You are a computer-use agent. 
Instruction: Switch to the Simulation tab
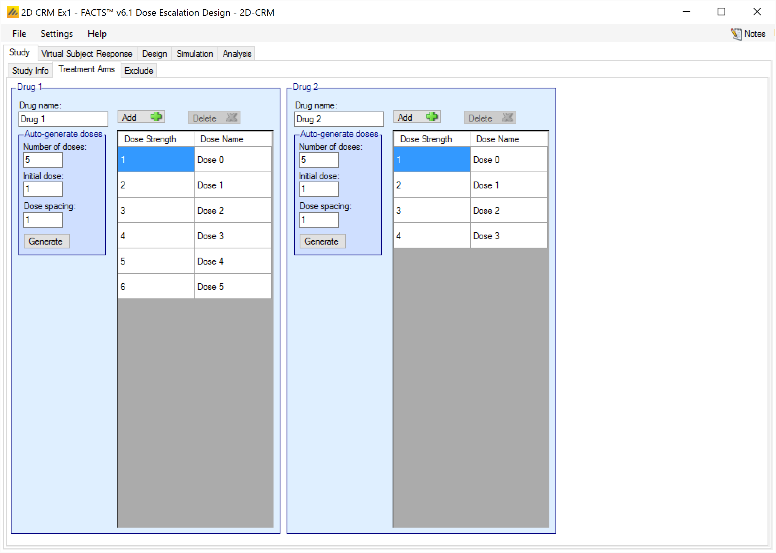point(194,54)
